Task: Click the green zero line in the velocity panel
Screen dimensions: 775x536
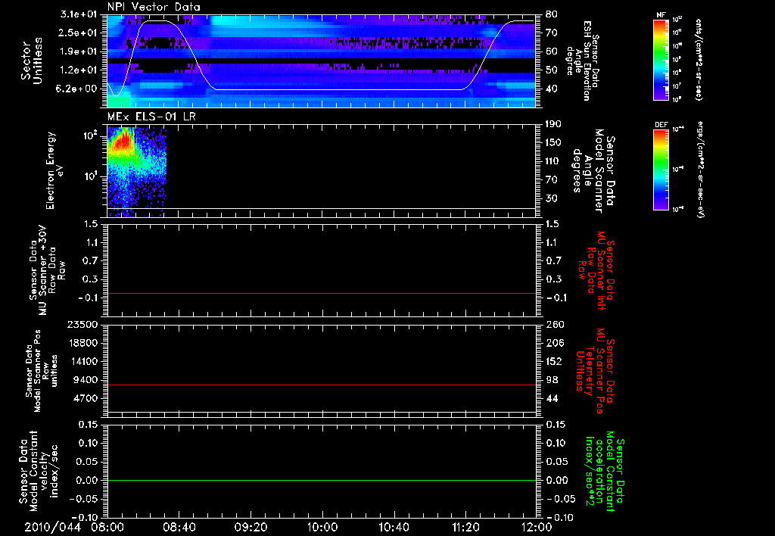Action: (x=322, y=480)
